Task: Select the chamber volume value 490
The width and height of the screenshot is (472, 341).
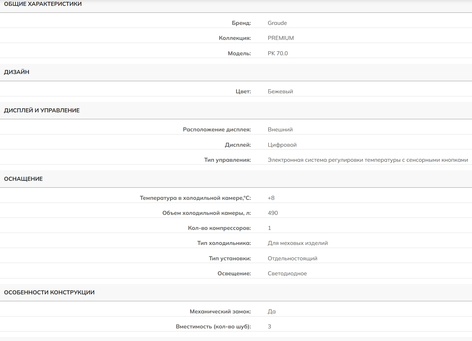Action: [273, 213]
